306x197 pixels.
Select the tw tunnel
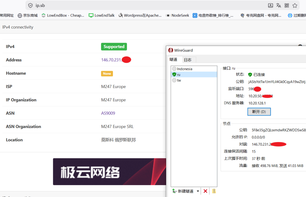194,80
